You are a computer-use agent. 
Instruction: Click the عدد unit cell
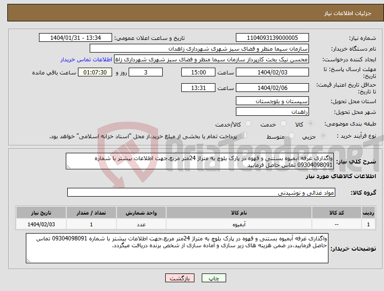coord(141,224)
